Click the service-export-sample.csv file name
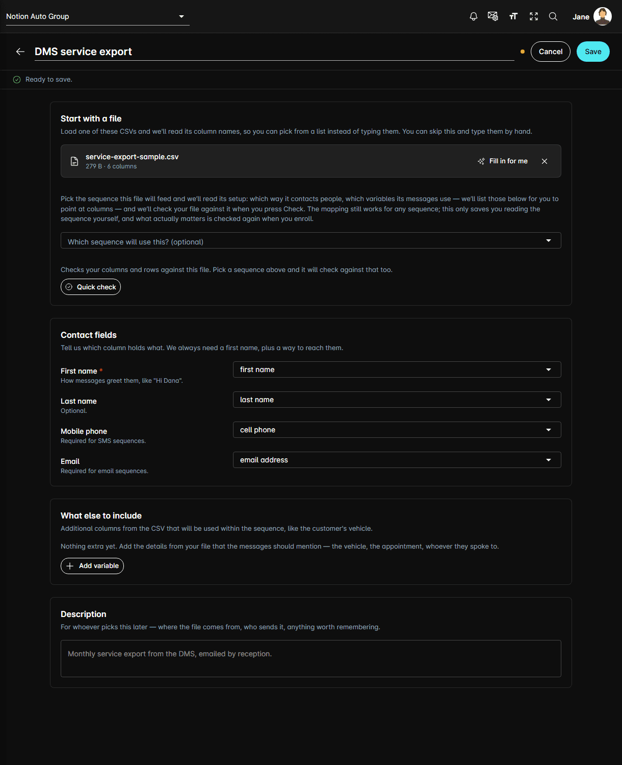The height and width of the screenshot is (765, 622). [132, 157]
